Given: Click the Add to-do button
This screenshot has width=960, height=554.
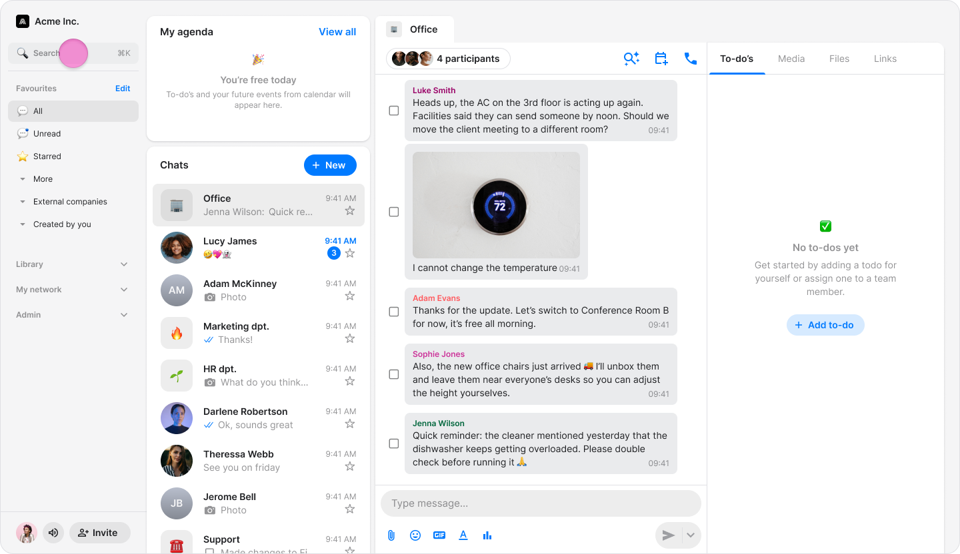Looking at the screenshot, I should click(825, 325).
